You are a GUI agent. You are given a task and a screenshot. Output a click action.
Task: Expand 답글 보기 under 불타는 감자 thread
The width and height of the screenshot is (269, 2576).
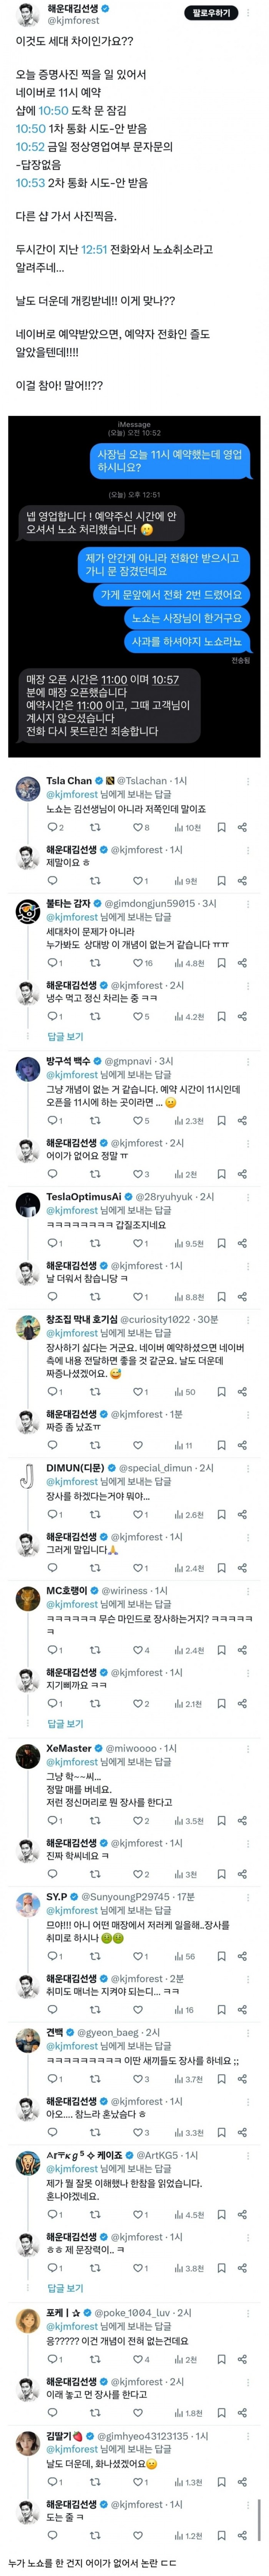click(x=66, y=1037)
